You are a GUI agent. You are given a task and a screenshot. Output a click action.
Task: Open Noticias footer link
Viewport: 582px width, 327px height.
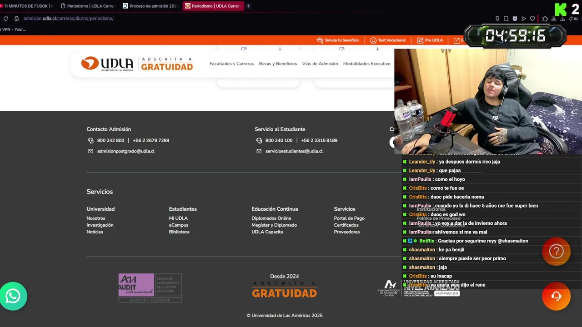(x=95, y=232)
